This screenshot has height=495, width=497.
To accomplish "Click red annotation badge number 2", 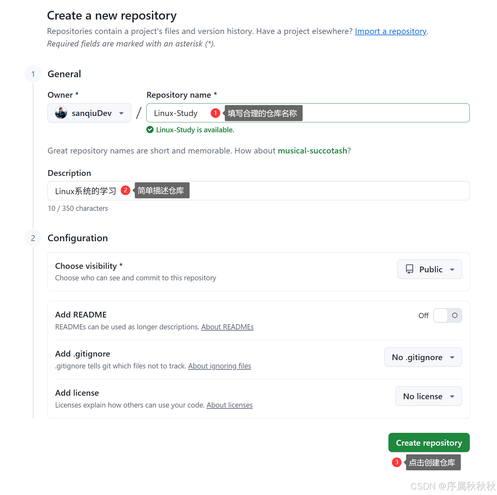I will point(126,190).
